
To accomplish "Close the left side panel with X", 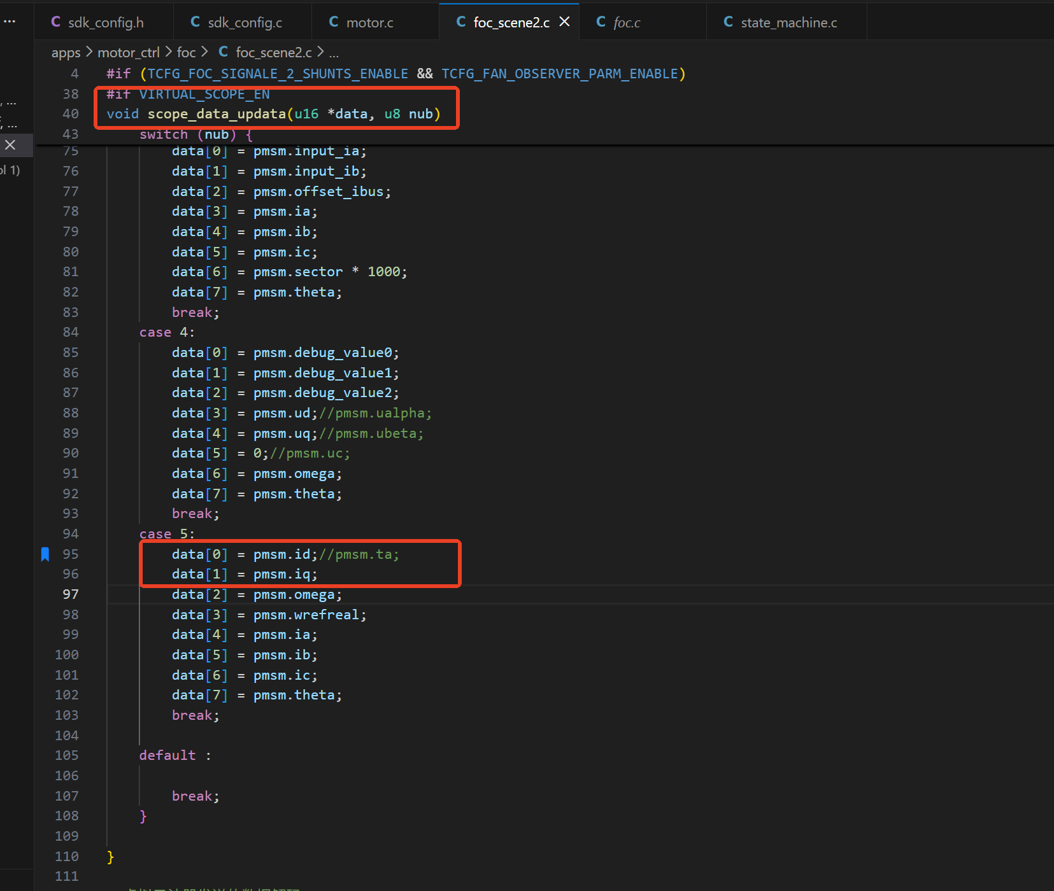I will (10, 145).
